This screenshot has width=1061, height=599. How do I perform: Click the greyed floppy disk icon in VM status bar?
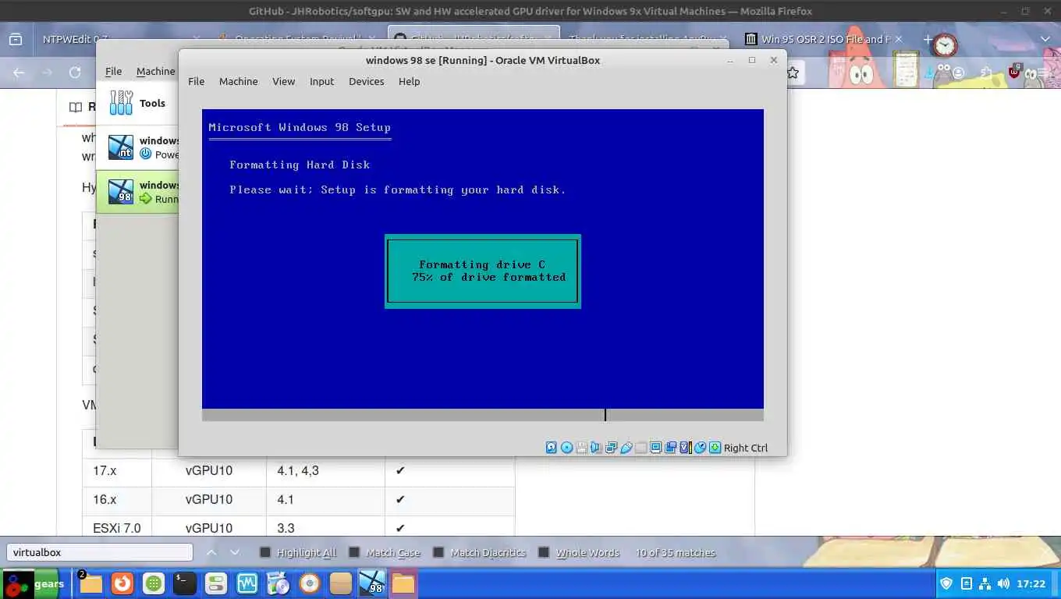pos(582,448)
